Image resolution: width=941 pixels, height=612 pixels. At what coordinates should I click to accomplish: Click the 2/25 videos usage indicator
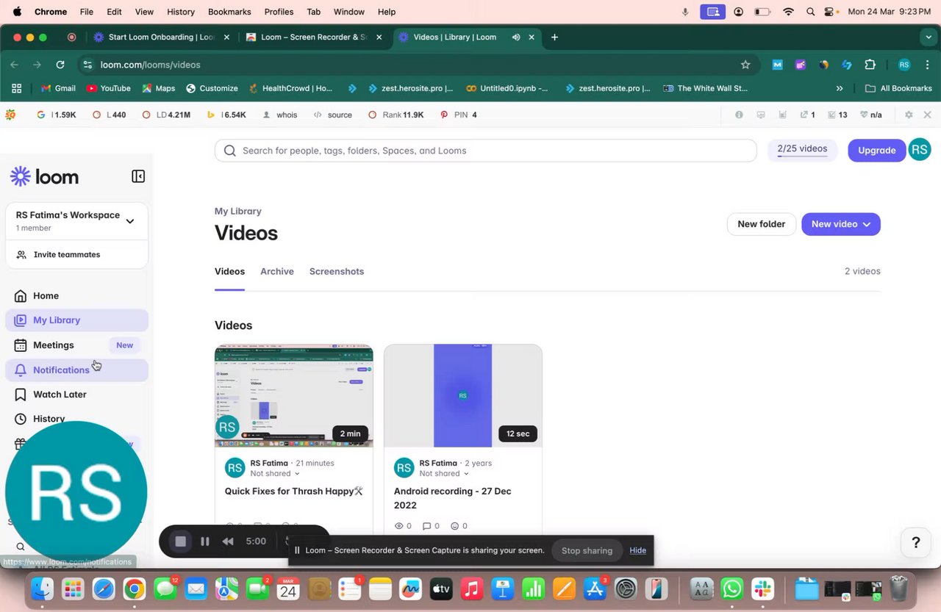(x=802, y=149)
